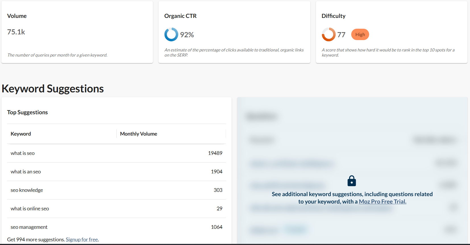The width and height of the screenshot is (470, 245).
Task: Click the 92% Organic CTR value
Action: (187, 35)
